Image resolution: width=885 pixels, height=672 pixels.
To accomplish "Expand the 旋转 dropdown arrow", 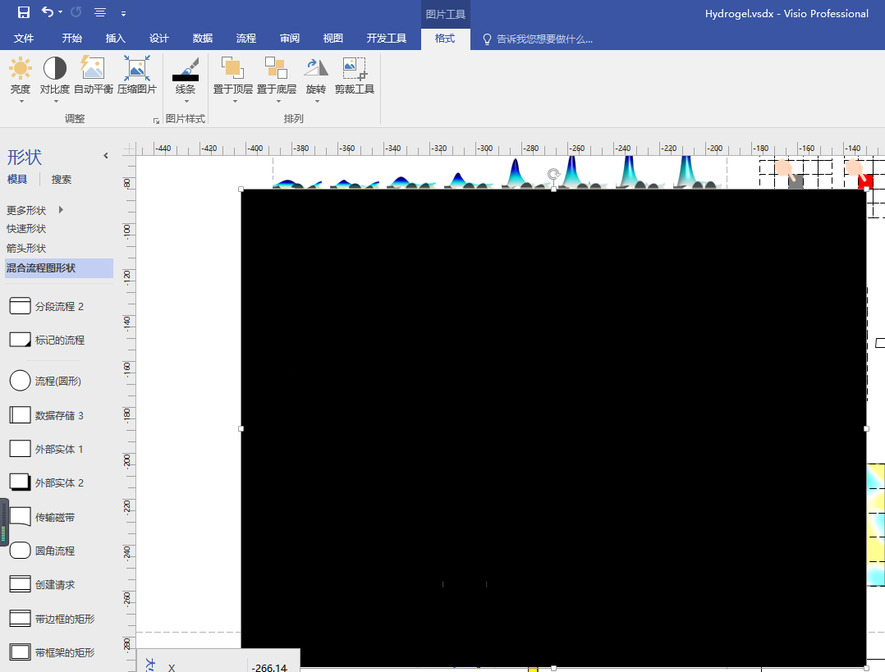I will click(317, 102).
